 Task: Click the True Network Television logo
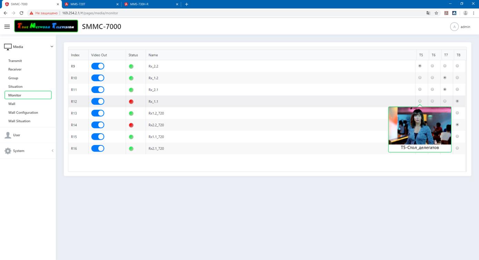(46, 27)
